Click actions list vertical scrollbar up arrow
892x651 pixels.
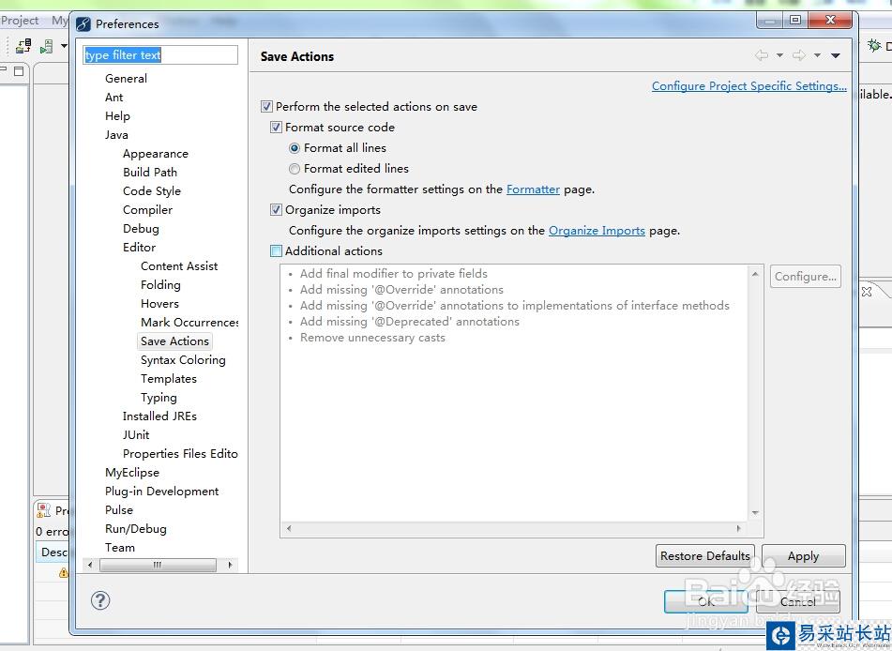(x=755, y=274)
